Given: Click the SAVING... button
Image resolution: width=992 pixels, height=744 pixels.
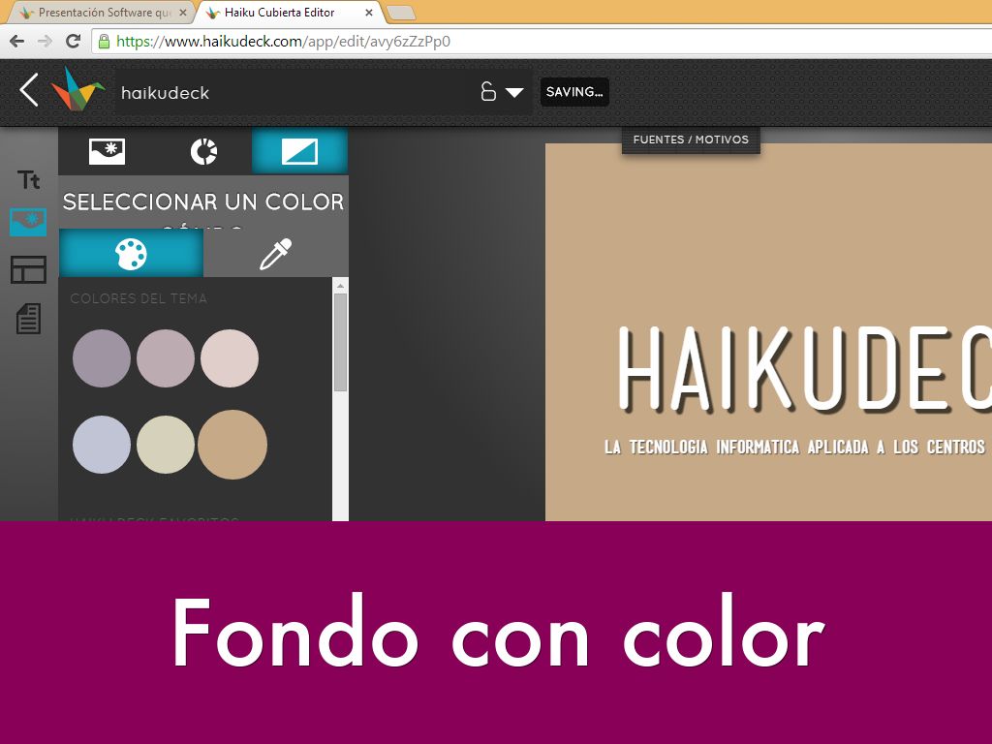Looking at the screenshot, I should click(x=574, y=92).
